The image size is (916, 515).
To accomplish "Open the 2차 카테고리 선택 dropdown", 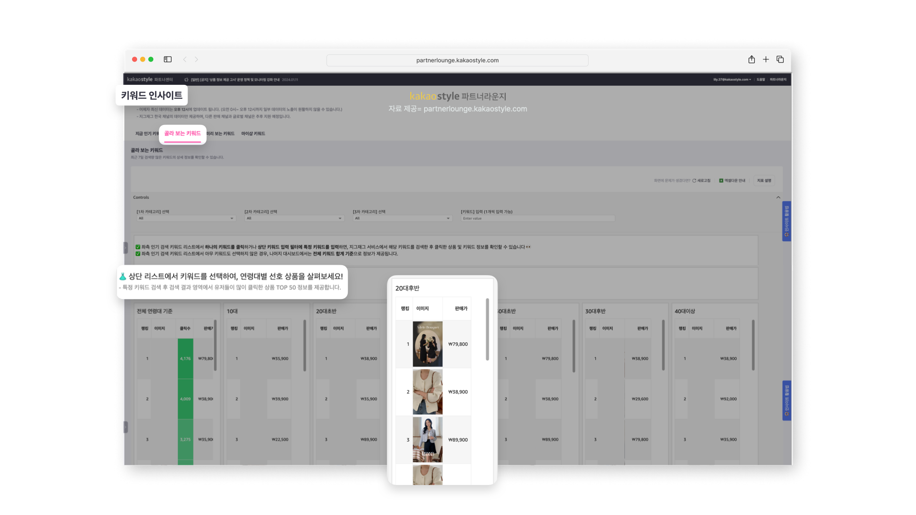I will coord(294,218).
